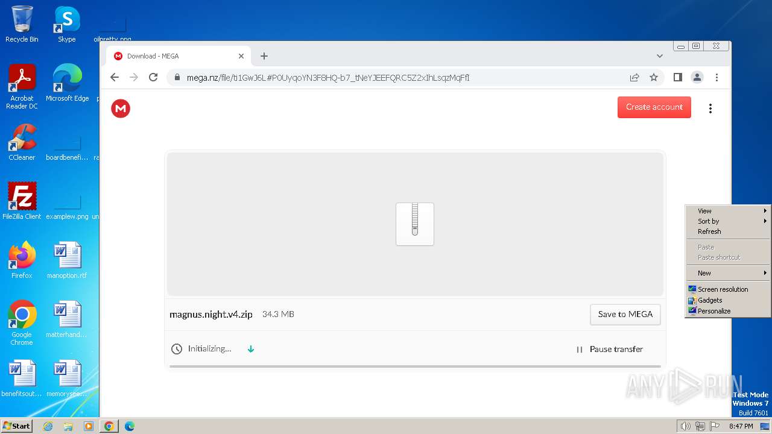Select Skype desktop shortcut
Viewport: 772px width, 434px height.
[x=67, y=24]
